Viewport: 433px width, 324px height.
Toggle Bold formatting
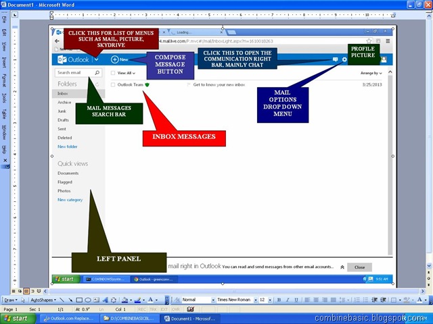point(279,300)
